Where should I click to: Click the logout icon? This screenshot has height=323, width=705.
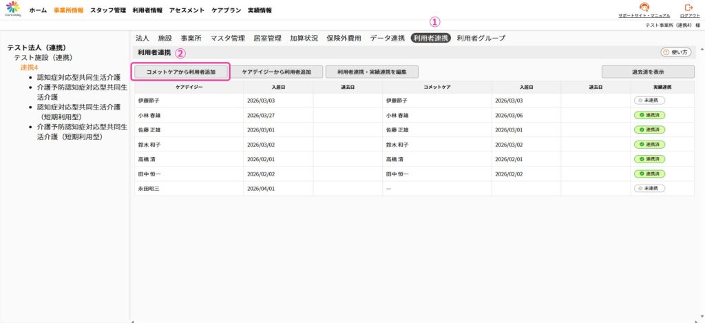(688, 8)
